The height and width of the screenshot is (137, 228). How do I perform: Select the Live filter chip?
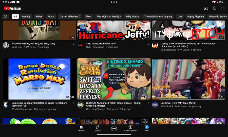point(180,16)
